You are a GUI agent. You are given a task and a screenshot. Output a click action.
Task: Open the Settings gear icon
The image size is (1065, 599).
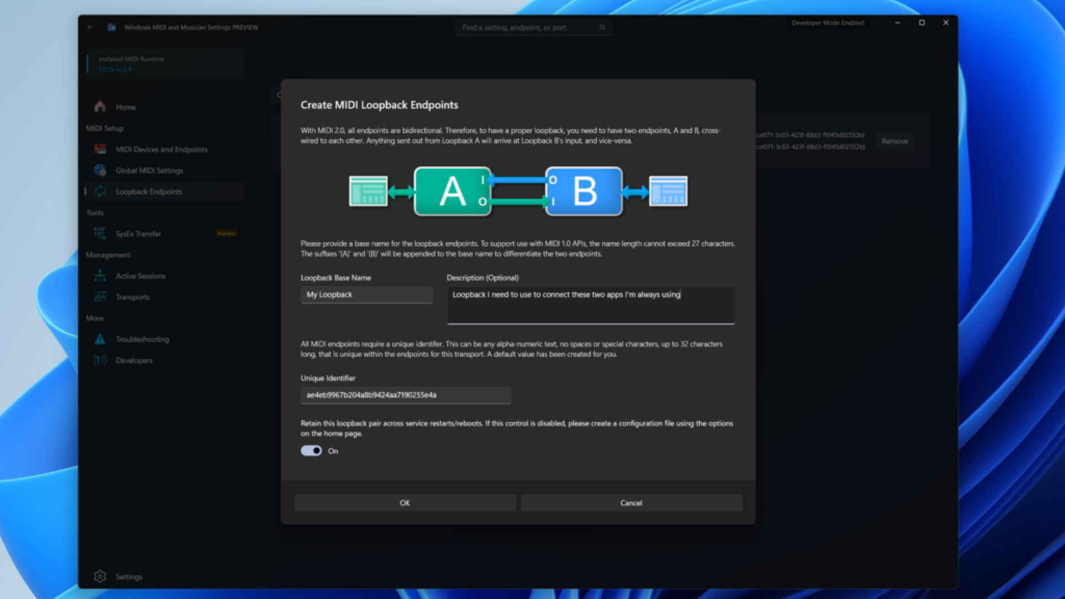pos(100,576)
